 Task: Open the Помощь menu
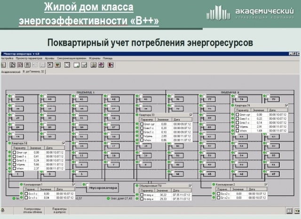pos(108,58)
